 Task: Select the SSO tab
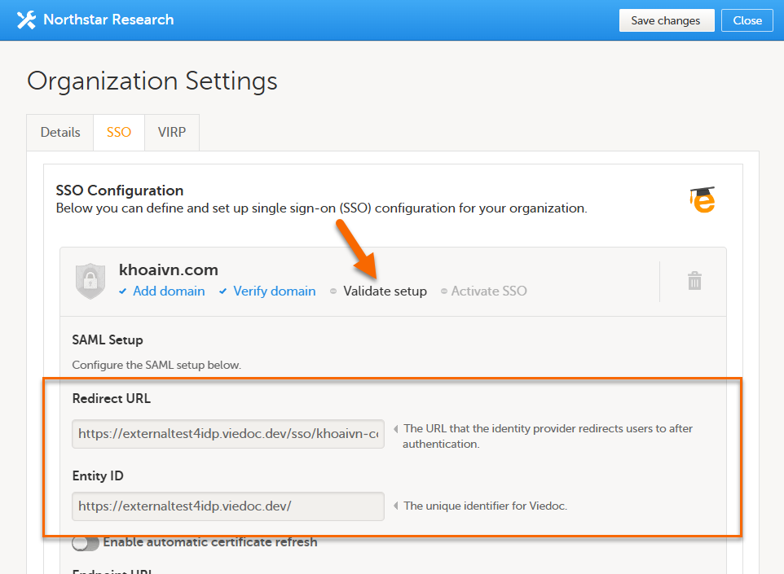[x=119, y=132]
